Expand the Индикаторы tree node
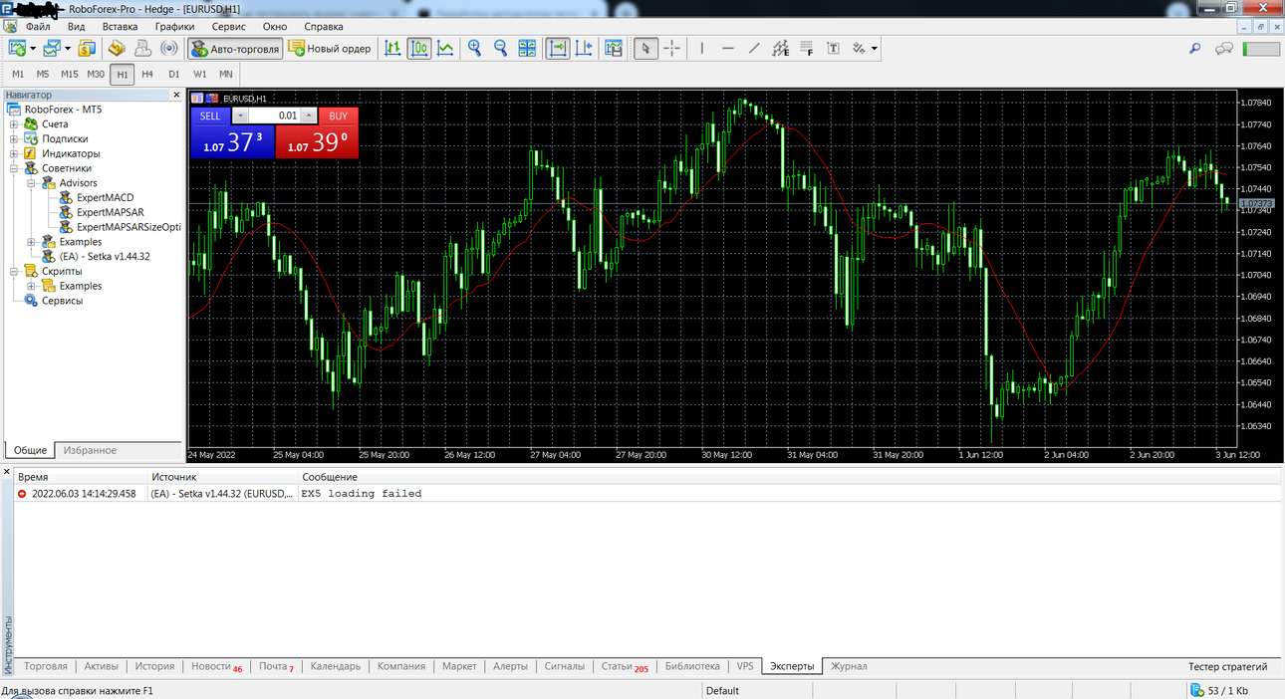 coord(14,154)
